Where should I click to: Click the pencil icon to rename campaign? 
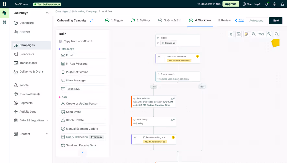(x=92, y=20)
